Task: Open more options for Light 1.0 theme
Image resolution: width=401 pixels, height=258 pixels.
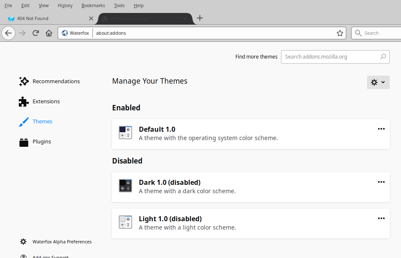Action: tap(381, 218)
